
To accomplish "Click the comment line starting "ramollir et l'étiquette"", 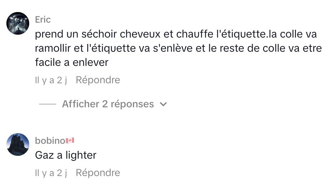I will (178, 49).
